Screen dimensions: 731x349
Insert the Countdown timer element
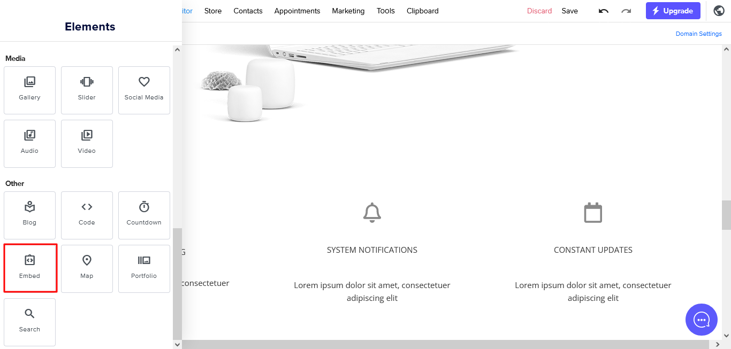tap(144, 215)
